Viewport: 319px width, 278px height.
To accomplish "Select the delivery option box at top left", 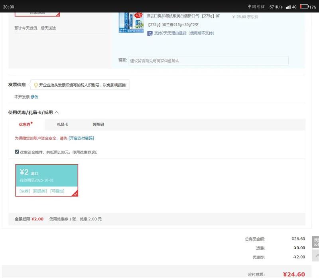I will coord(37,14).
